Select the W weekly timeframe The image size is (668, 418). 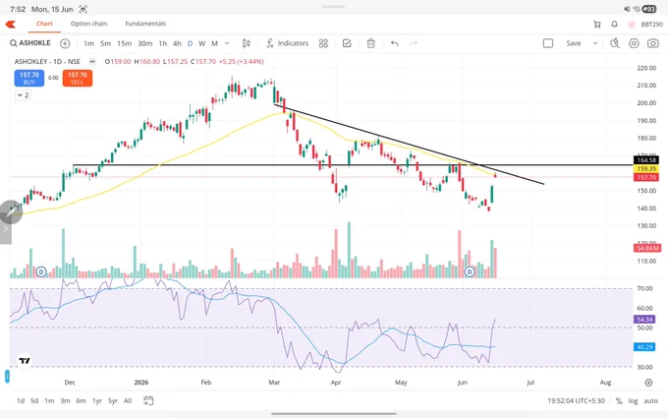202,43
